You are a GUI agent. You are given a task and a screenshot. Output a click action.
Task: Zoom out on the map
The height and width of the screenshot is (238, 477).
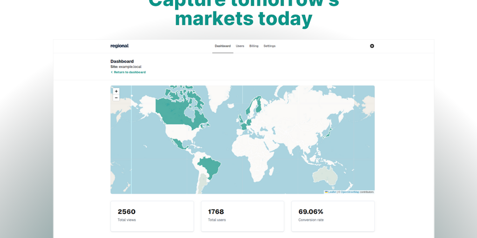(116, 98)
